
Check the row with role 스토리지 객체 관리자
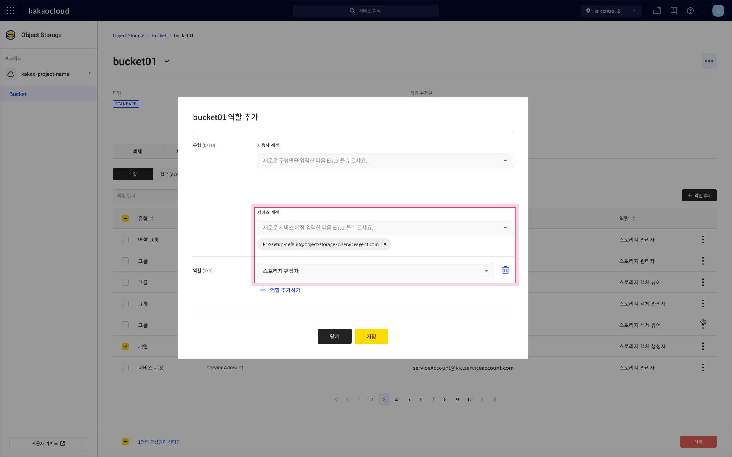click(x=125, y=304)
